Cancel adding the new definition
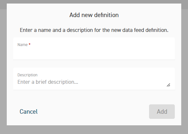188x134 pixels. [x=29, y=111]
